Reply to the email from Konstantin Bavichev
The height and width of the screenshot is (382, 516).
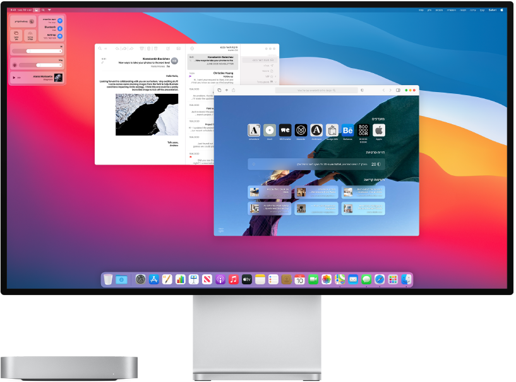point(117,49)
